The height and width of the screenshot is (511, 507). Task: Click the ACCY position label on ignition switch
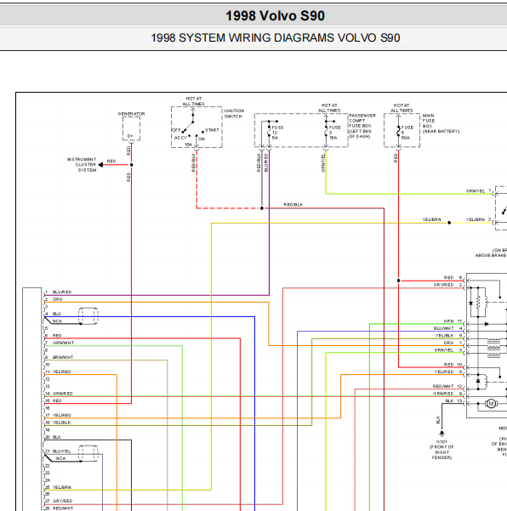180,138
